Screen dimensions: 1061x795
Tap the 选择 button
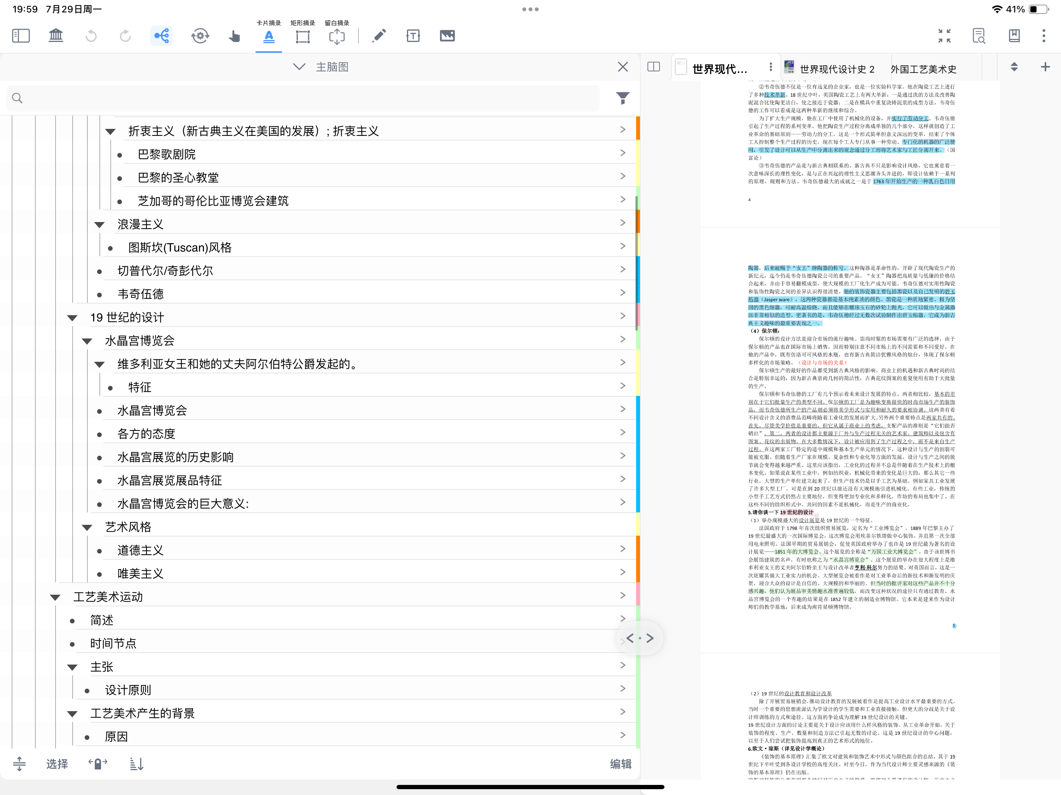pos(57,764)
